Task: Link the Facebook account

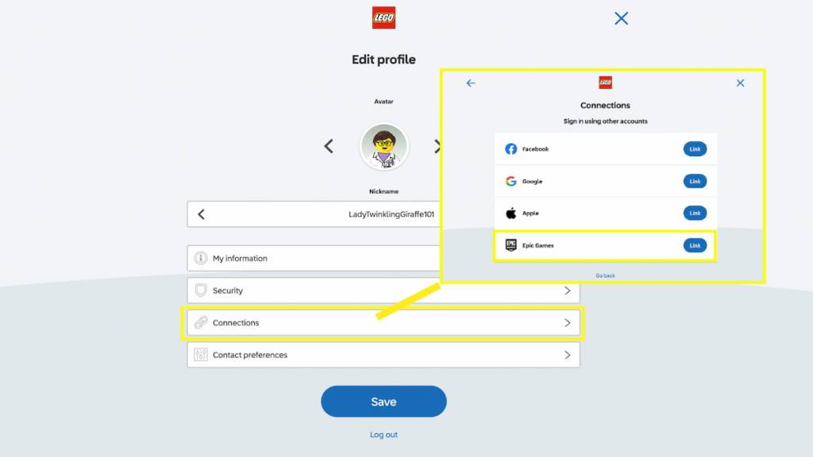Action: [695, 149]
